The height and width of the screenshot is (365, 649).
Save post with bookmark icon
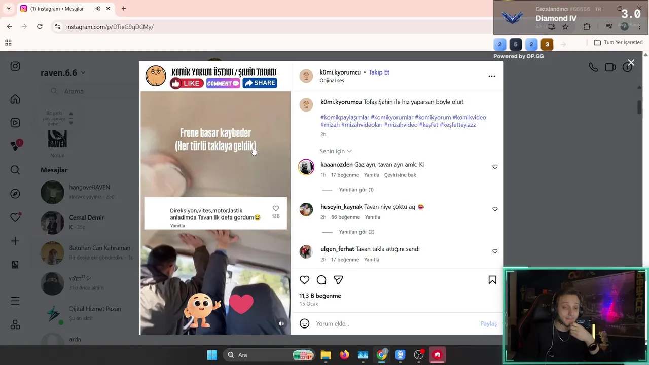(x=492, y=280)
